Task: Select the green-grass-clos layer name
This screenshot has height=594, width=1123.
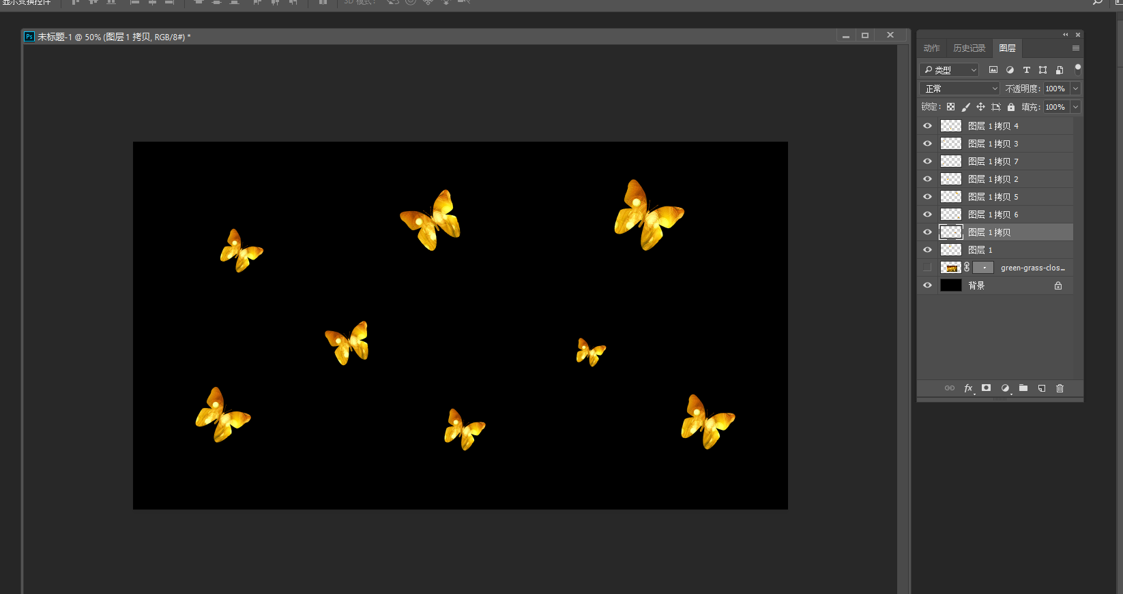Action: (x=1033, y=268)
